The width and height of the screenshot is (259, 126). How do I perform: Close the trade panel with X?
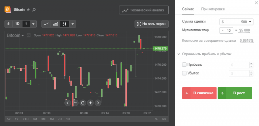[x=256, y=3]
